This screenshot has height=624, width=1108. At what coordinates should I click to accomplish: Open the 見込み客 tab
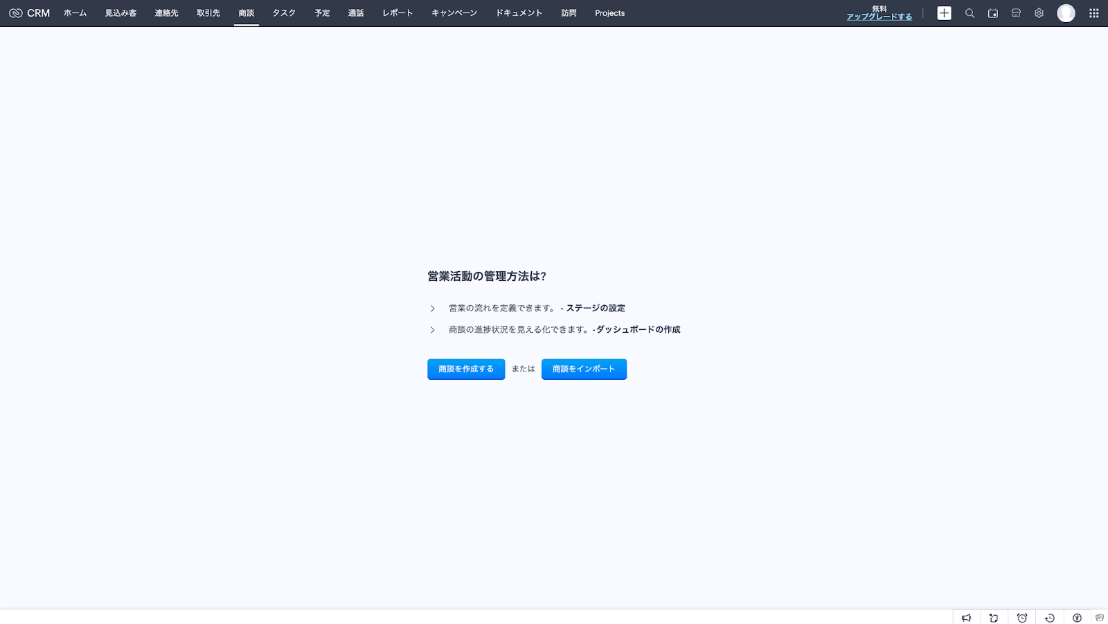coord(120,13)
